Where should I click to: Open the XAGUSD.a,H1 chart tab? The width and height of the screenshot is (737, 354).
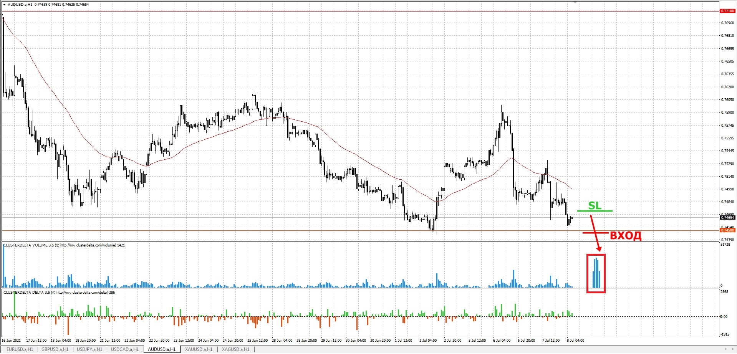click(235, 349)
